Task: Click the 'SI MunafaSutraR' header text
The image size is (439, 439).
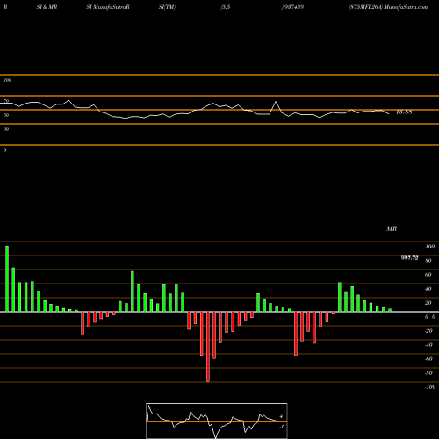Action: coord(108,7)
